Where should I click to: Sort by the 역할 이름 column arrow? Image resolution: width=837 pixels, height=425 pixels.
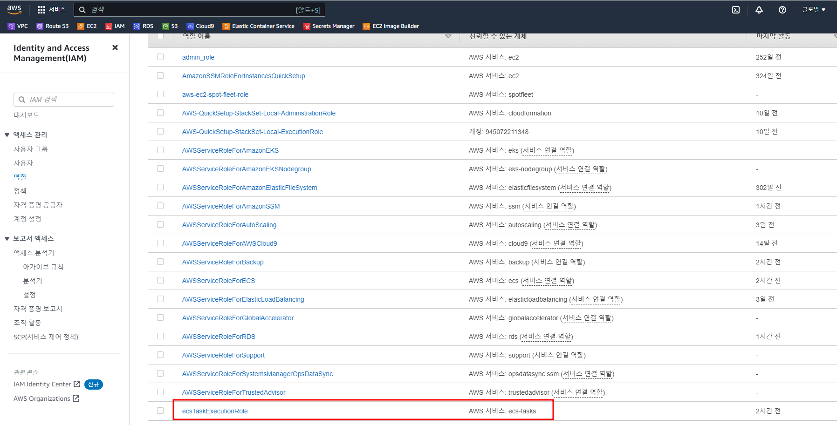point(448,36)
